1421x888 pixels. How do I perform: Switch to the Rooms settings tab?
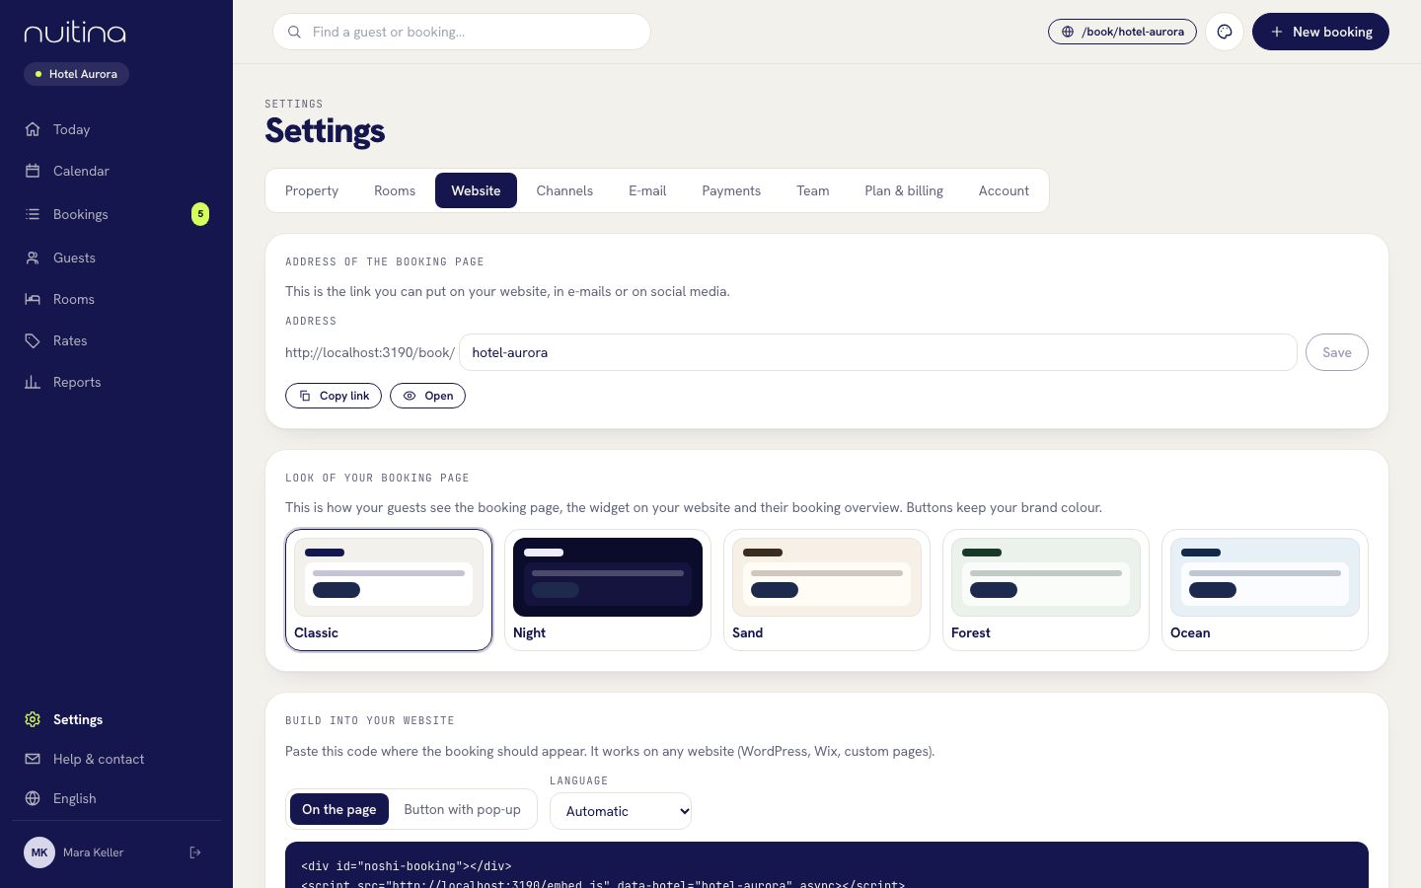tap(395, 190)
